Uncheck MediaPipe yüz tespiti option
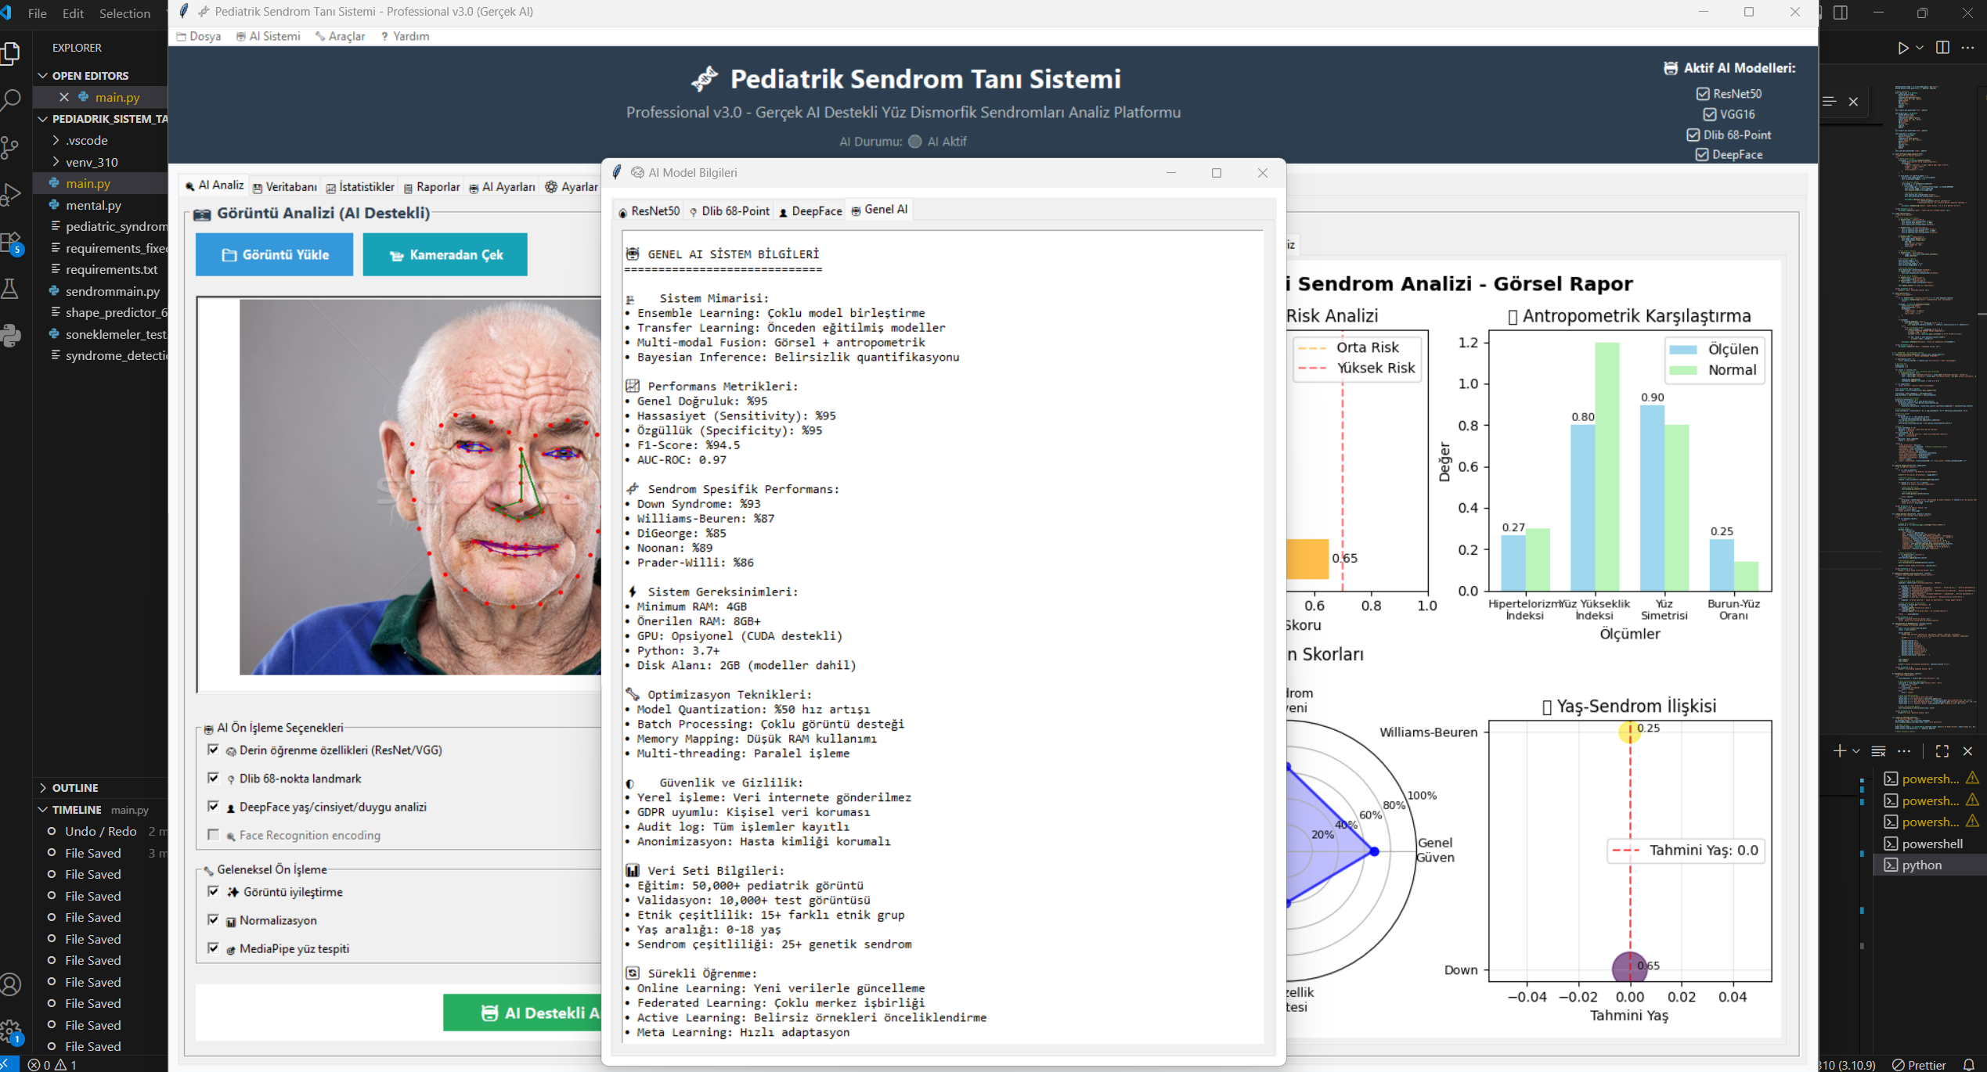Screen dimensions: 1987x1072 (x=213, y=948)
